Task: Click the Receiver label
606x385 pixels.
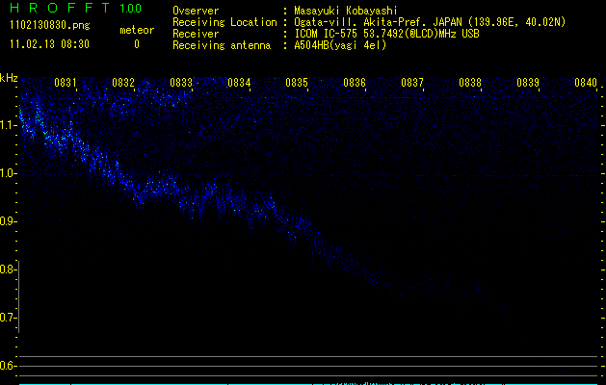Action: click(x=196, y=34)
